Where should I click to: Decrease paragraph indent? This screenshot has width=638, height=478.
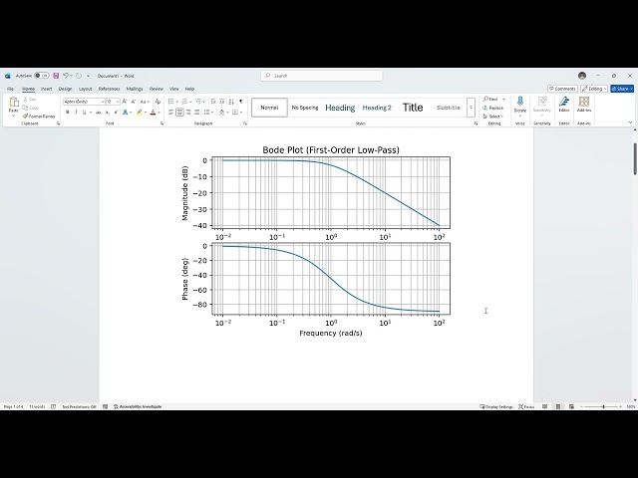pyautogui.click(x=213, y=102)
